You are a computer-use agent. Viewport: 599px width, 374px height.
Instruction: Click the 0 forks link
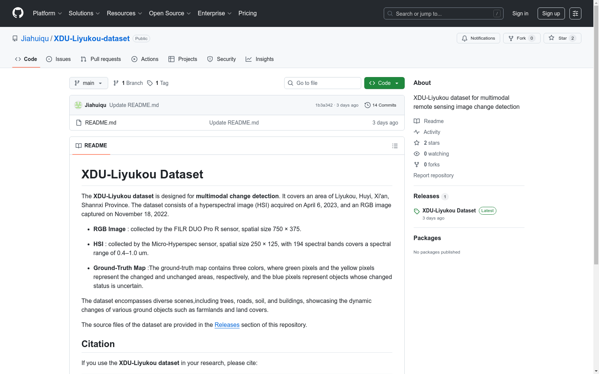[x=432, y=165]
